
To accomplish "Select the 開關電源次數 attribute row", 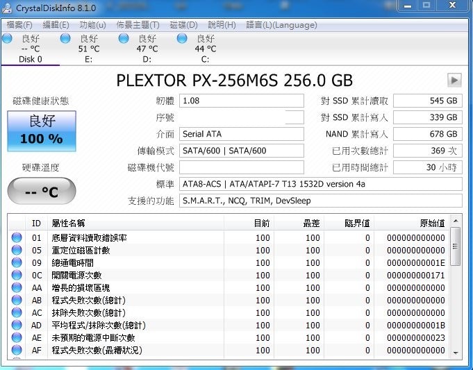I will click(229, 276).
